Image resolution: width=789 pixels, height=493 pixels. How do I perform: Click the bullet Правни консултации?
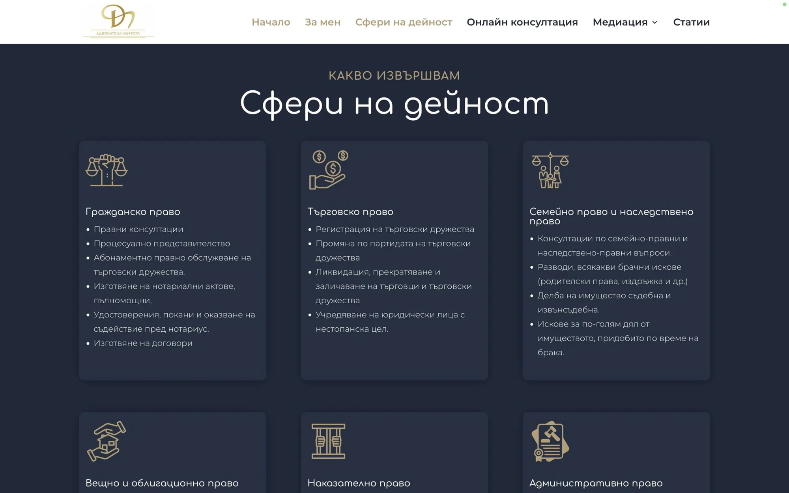(x=138, y=229)
